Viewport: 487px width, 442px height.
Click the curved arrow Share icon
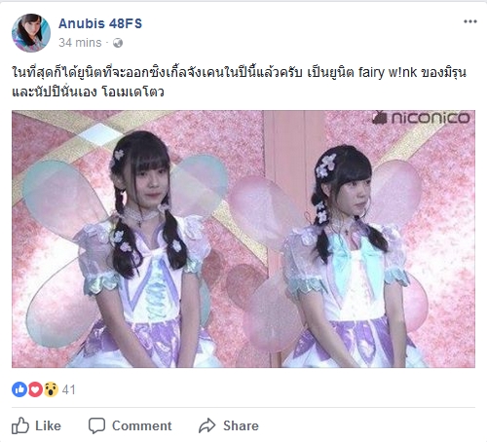point(207,425)
